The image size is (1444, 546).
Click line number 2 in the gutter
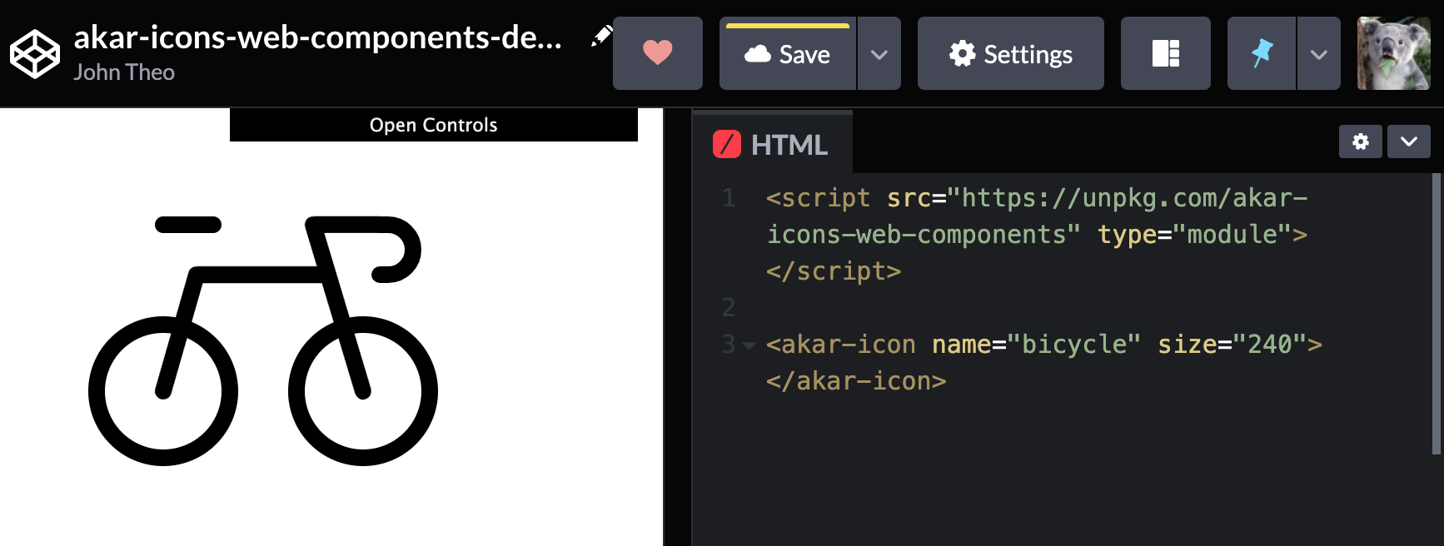[x=729, y=308]
